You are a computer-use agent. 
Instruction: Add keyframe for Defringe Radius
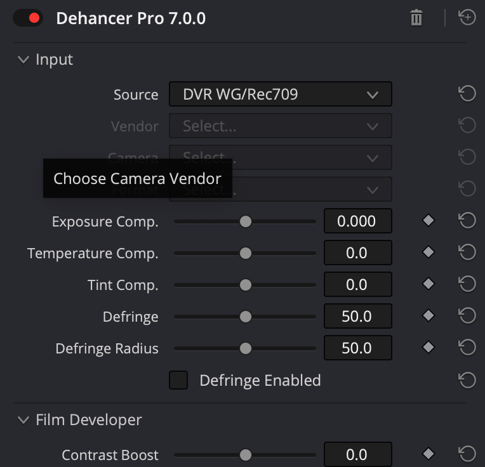click(429, 347)
